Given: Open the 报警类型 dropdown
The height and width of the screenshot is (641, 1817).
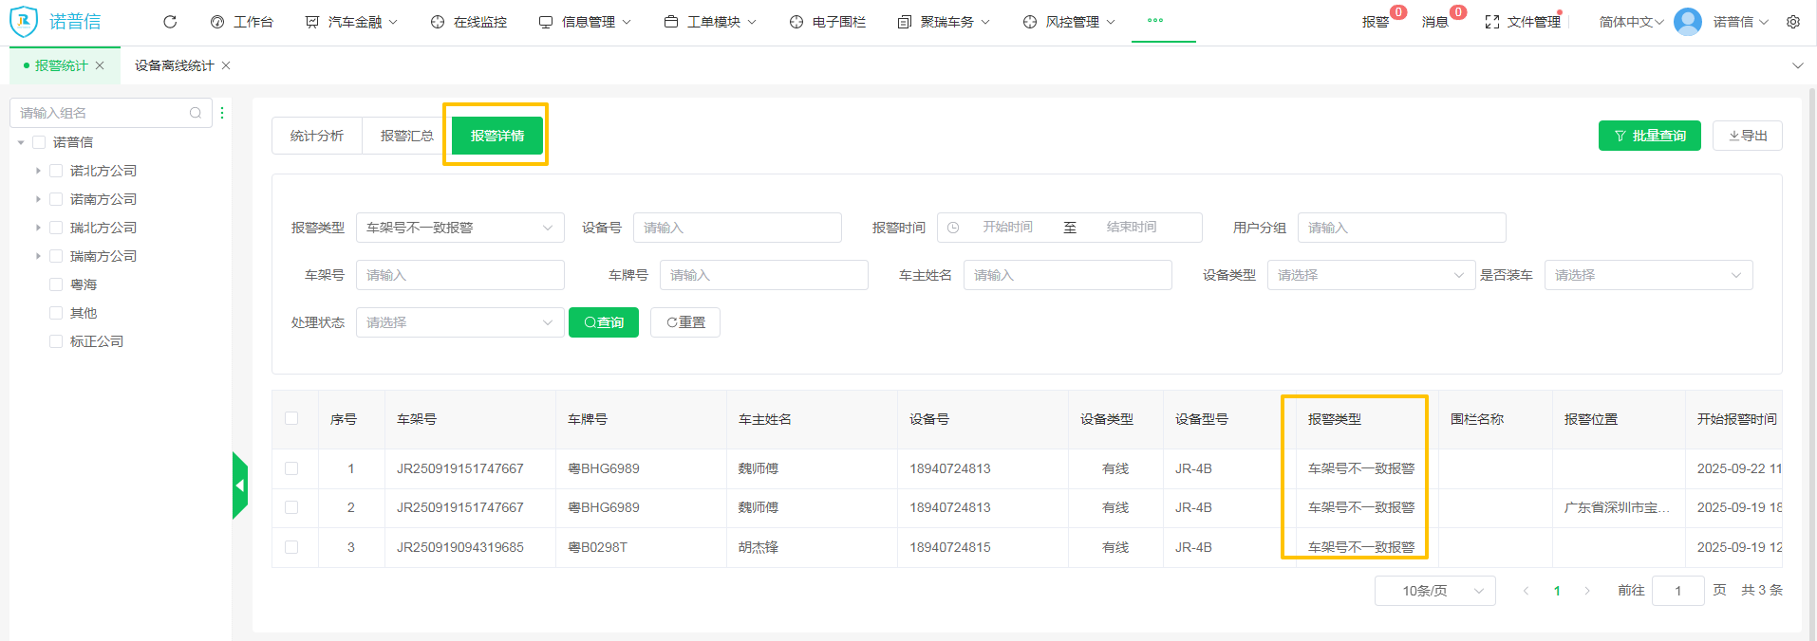Looking at the screenshot, I should click(x=459, y=228).
